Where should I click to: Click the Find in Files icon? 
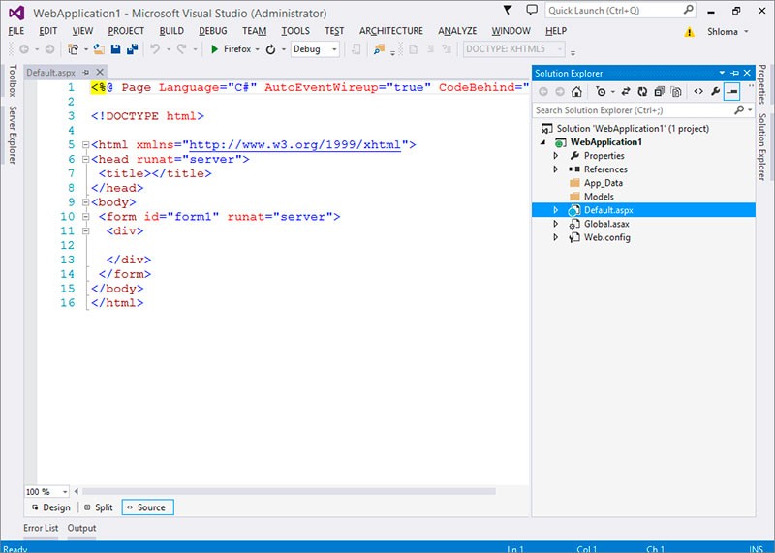point(379,49)
